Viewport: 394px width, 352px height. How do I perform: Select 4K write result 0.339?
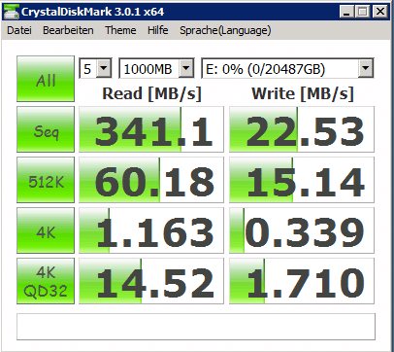coord(302,230)
